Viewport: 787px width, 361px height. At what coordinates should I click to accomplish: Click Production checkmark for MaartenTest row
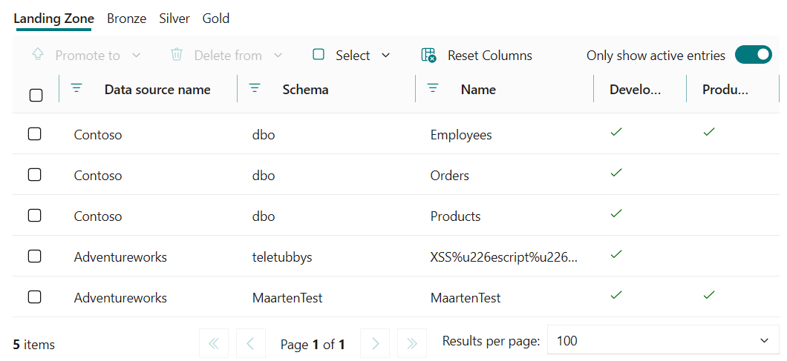click(x=709, y=295)
